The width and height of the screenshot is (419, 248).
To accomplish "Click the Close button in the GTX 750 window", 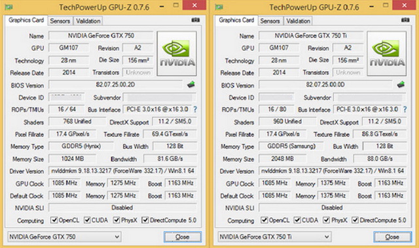I will click(183, 237).
